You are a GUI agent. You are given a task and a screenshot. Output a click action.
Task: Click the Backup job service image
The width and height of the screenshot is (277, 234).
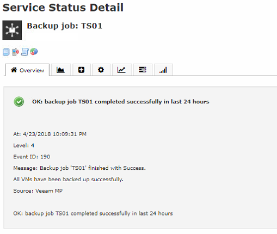12,30
